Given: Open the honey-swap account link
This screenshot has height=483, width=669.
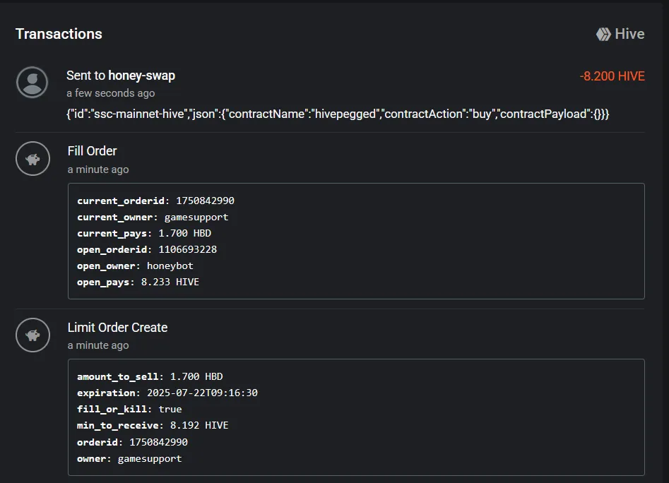Looking at the screenshot, I should click(142, 76).
